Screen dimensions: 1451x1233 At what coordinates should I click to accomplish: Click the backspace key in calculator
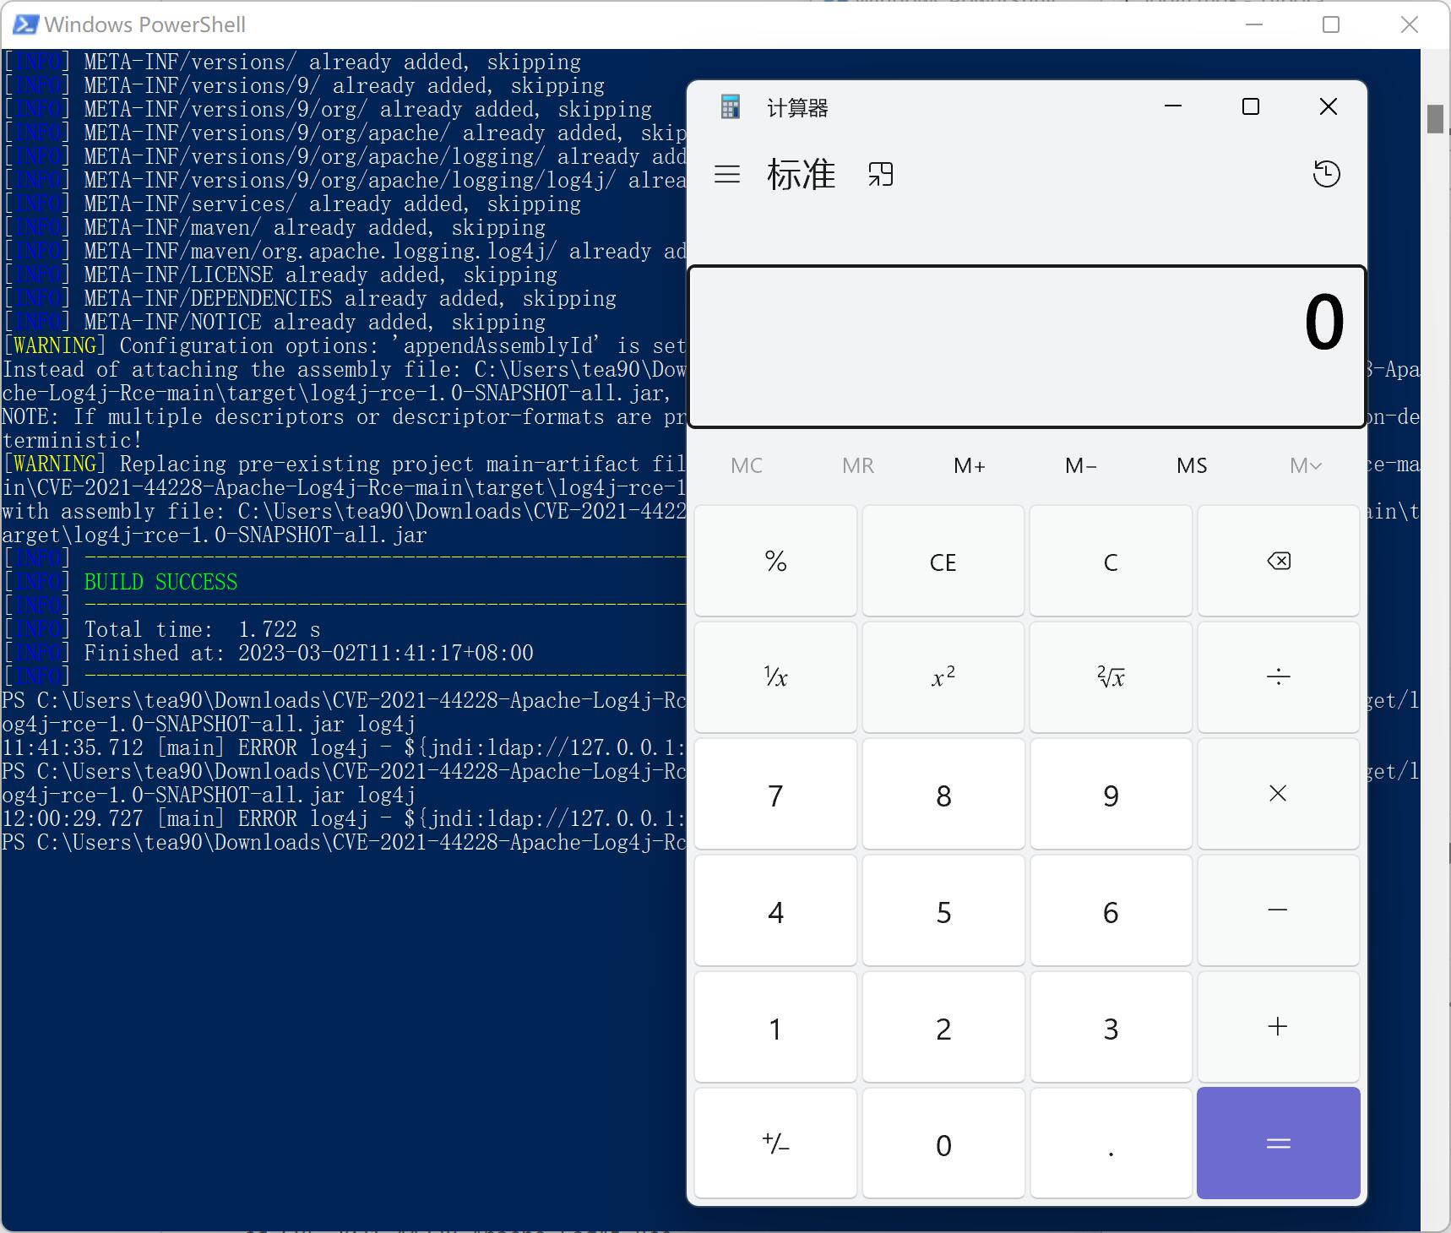pyautogui.click(x=1278, y=561)
